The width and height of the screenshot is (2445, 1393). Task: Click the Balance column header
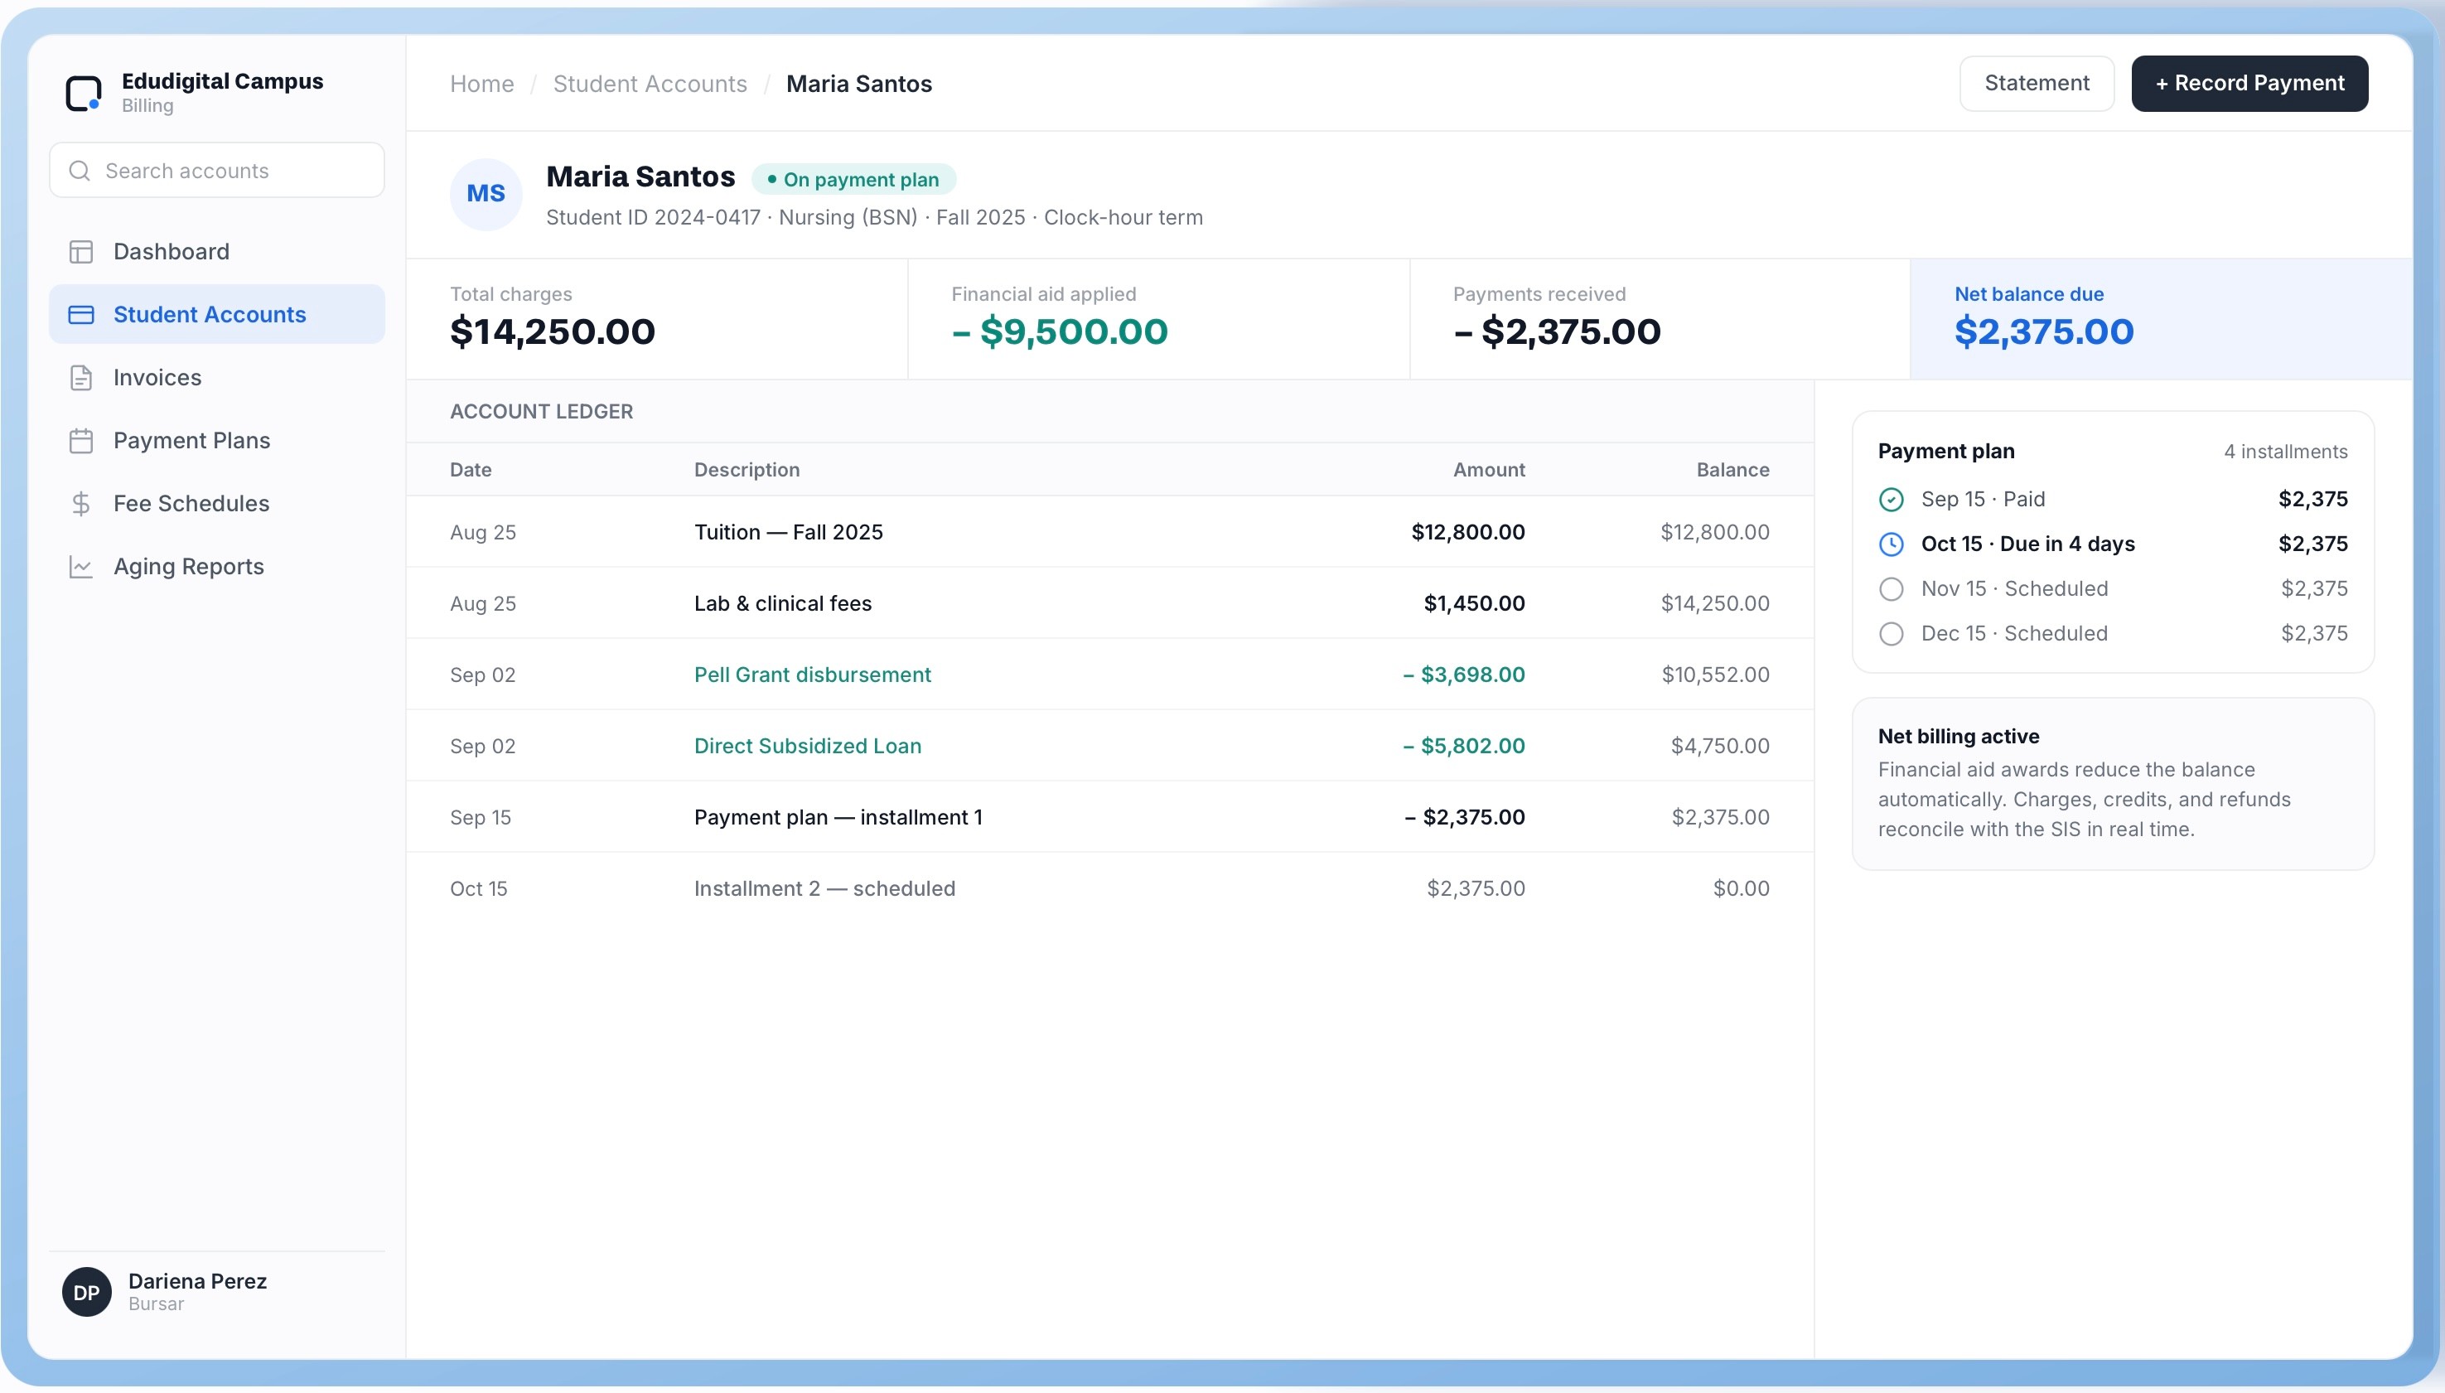pyautogui.click(x=1733, y=470)
